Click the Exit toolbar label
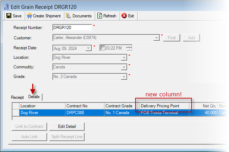This screenshot has width=229, height=152. click(131, 16)
